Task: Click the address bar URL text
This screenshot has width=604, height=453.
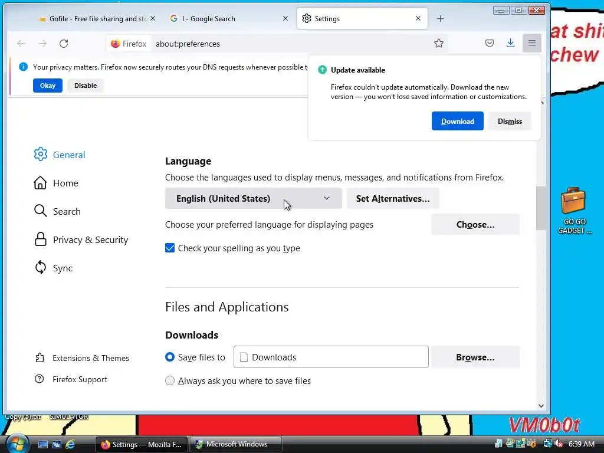Action: [188, 44]
